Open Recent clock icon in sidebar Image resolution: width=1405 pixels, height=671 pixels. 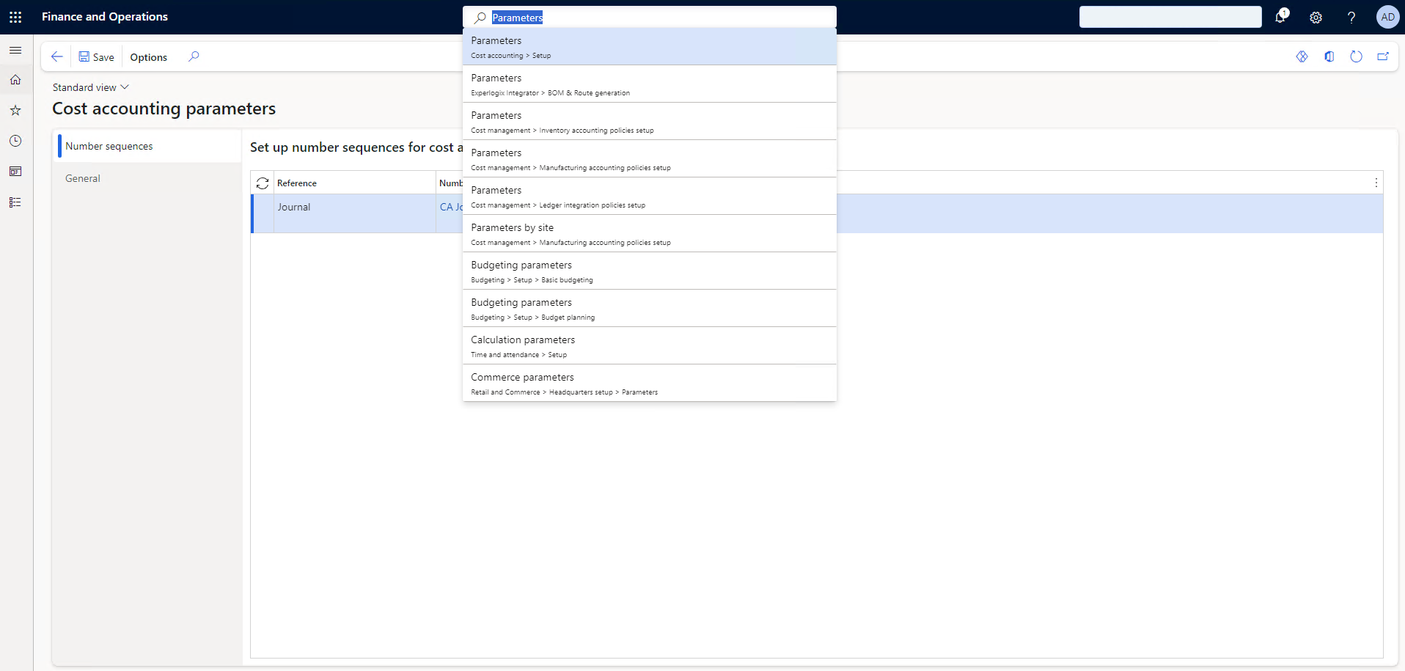click(x=15, y=141)
